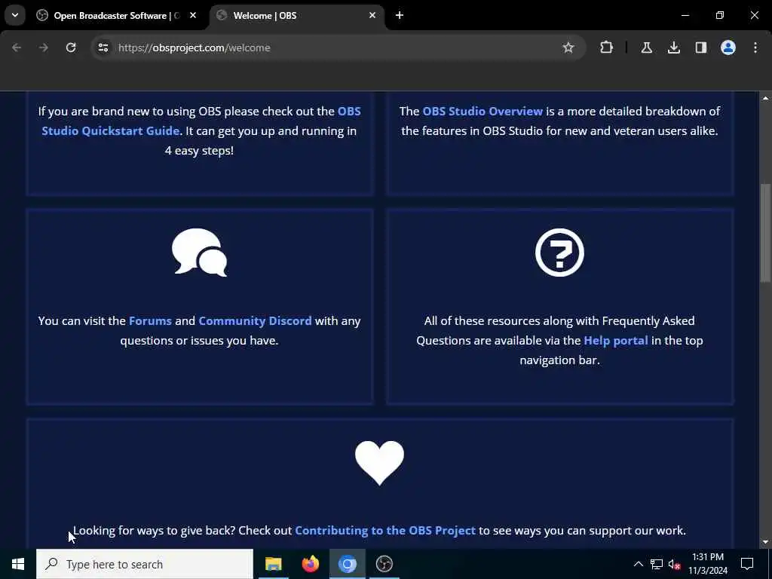Image resolution: width=772 pixels, height=579 pixels.
Task: Open the Windows notification center
Action: pos(747,564)
